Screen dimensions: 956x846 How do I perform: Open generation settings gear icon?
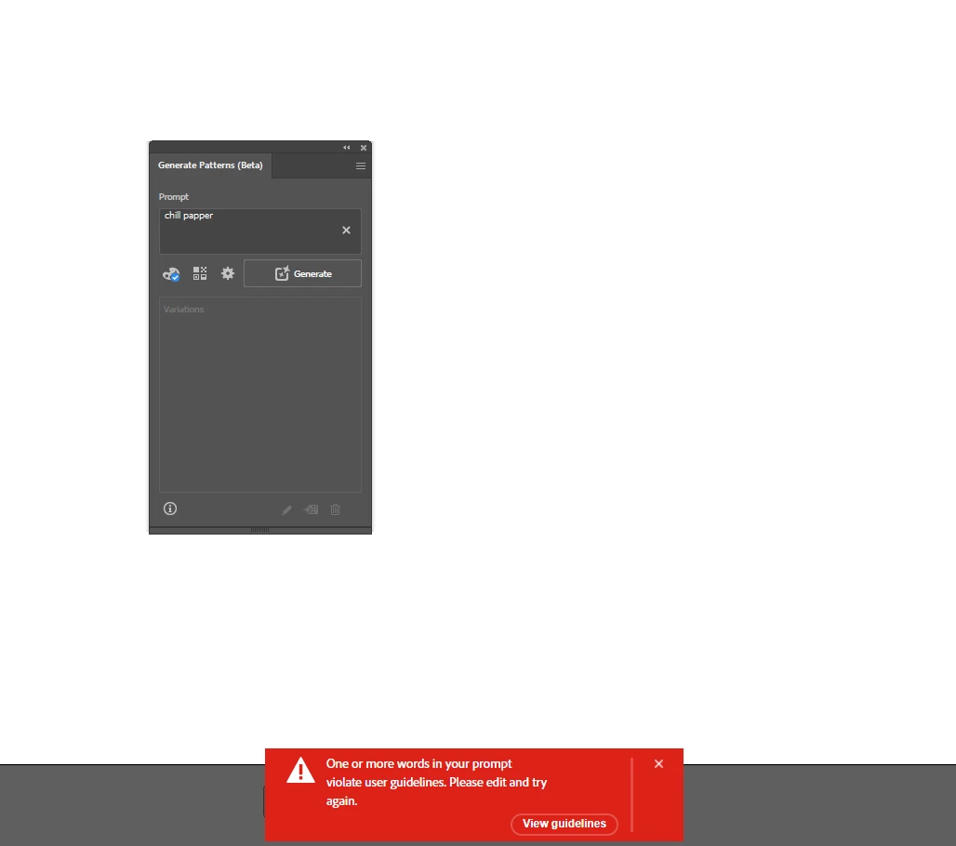(x=228, y=273)
